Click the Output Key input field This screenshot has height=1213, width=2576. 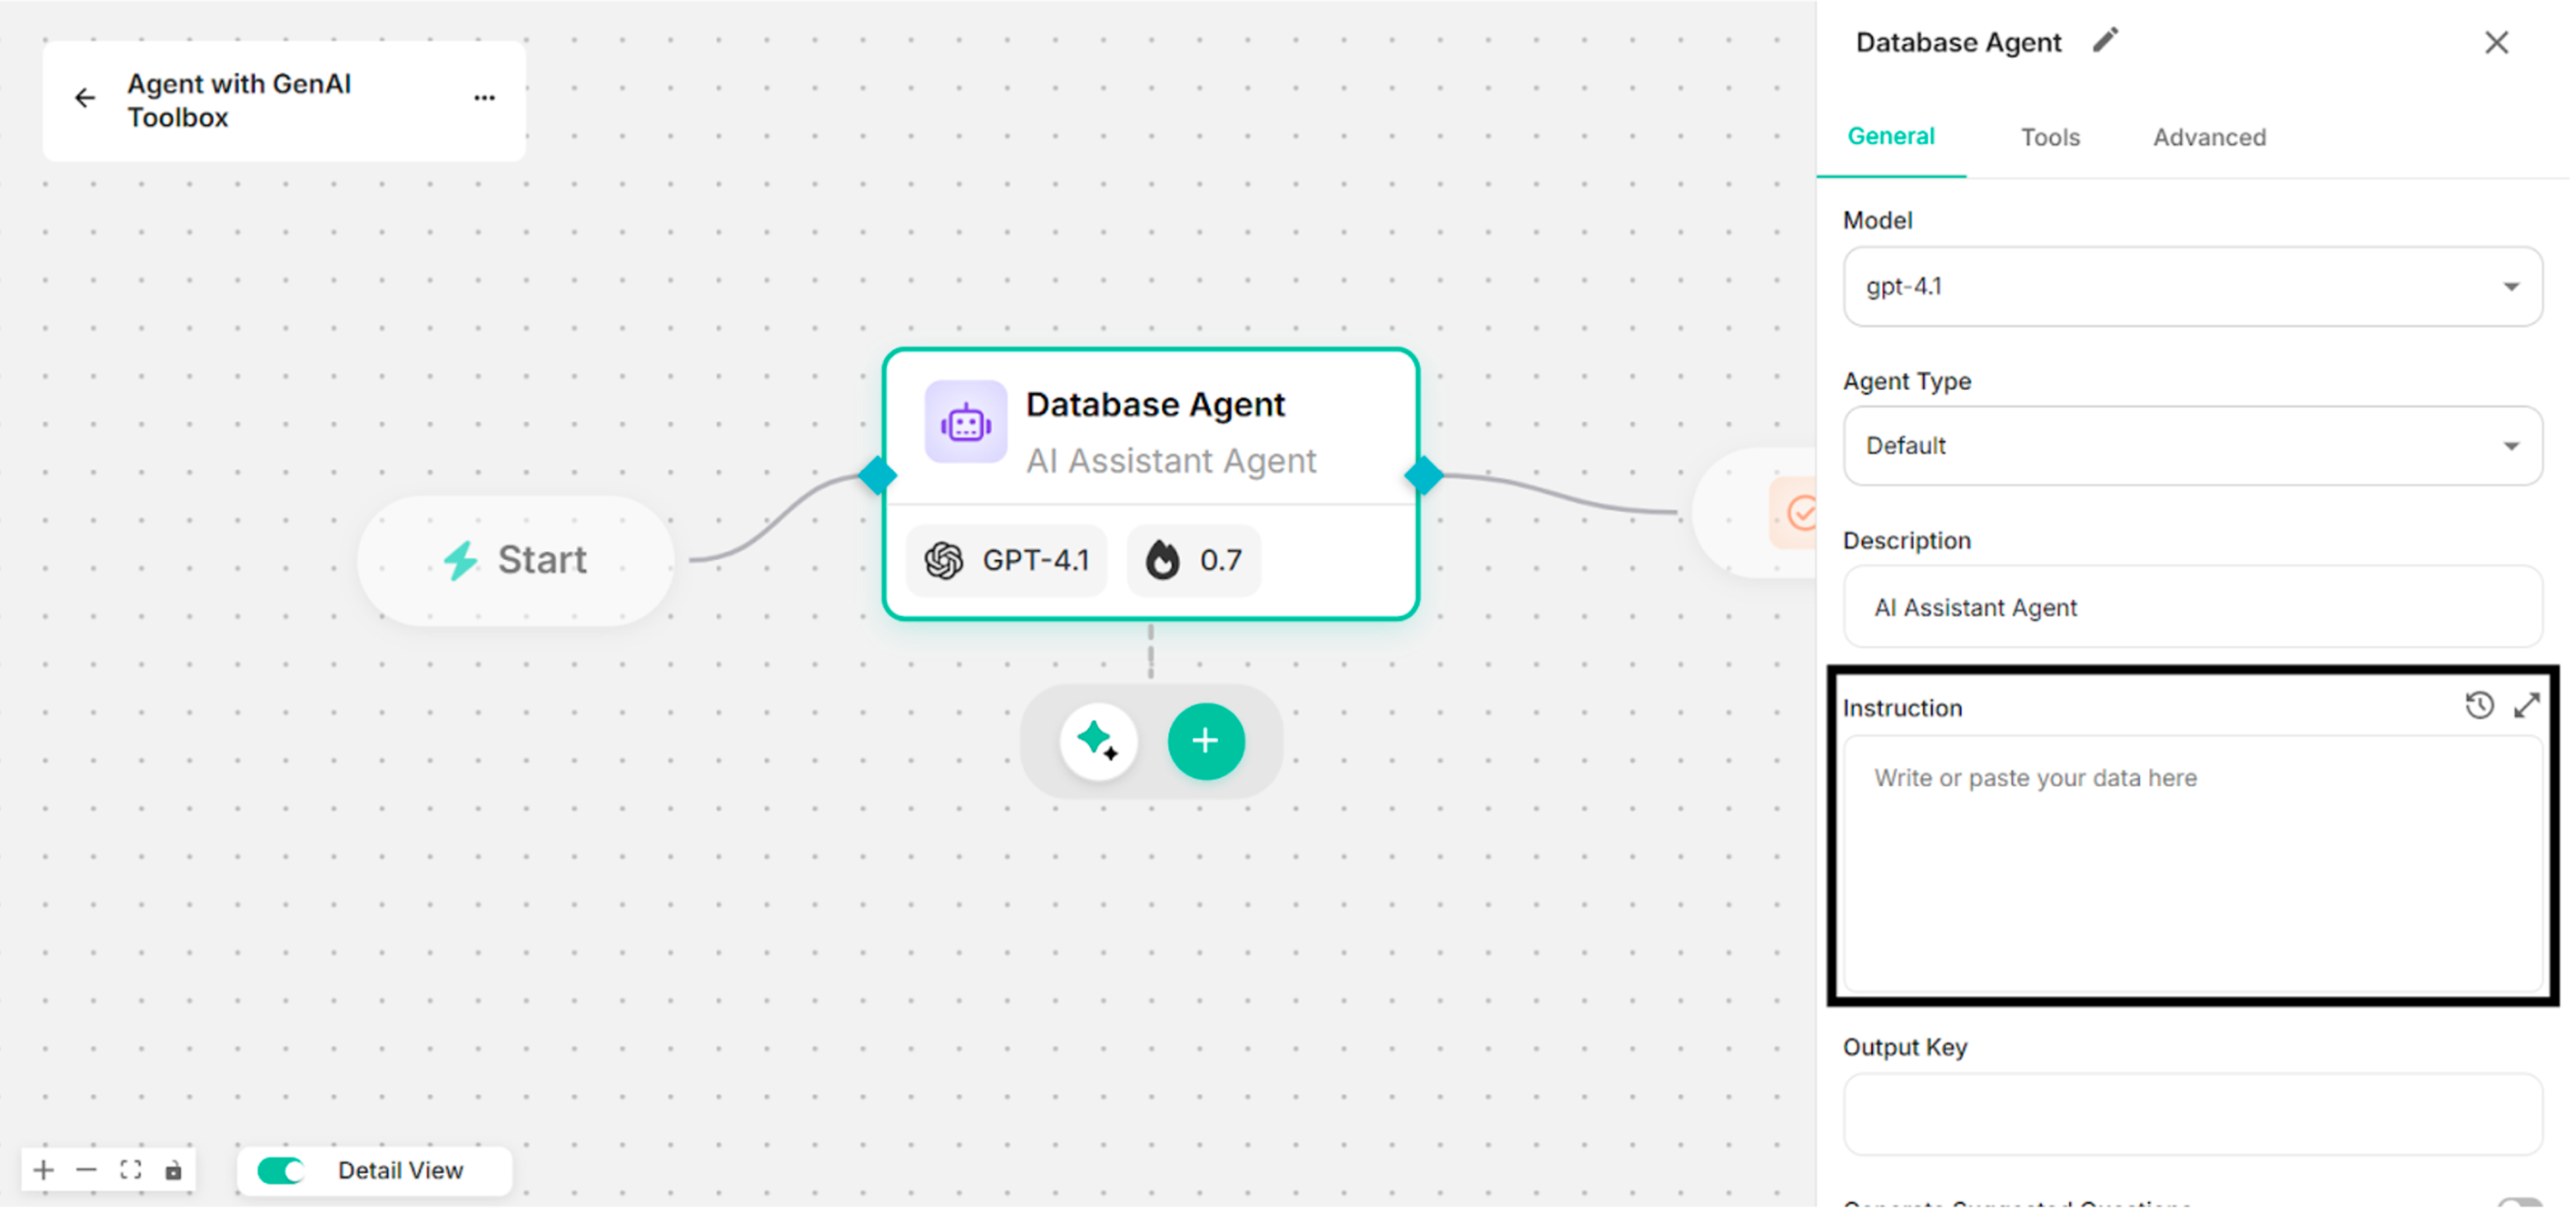coord(2192,1114)
